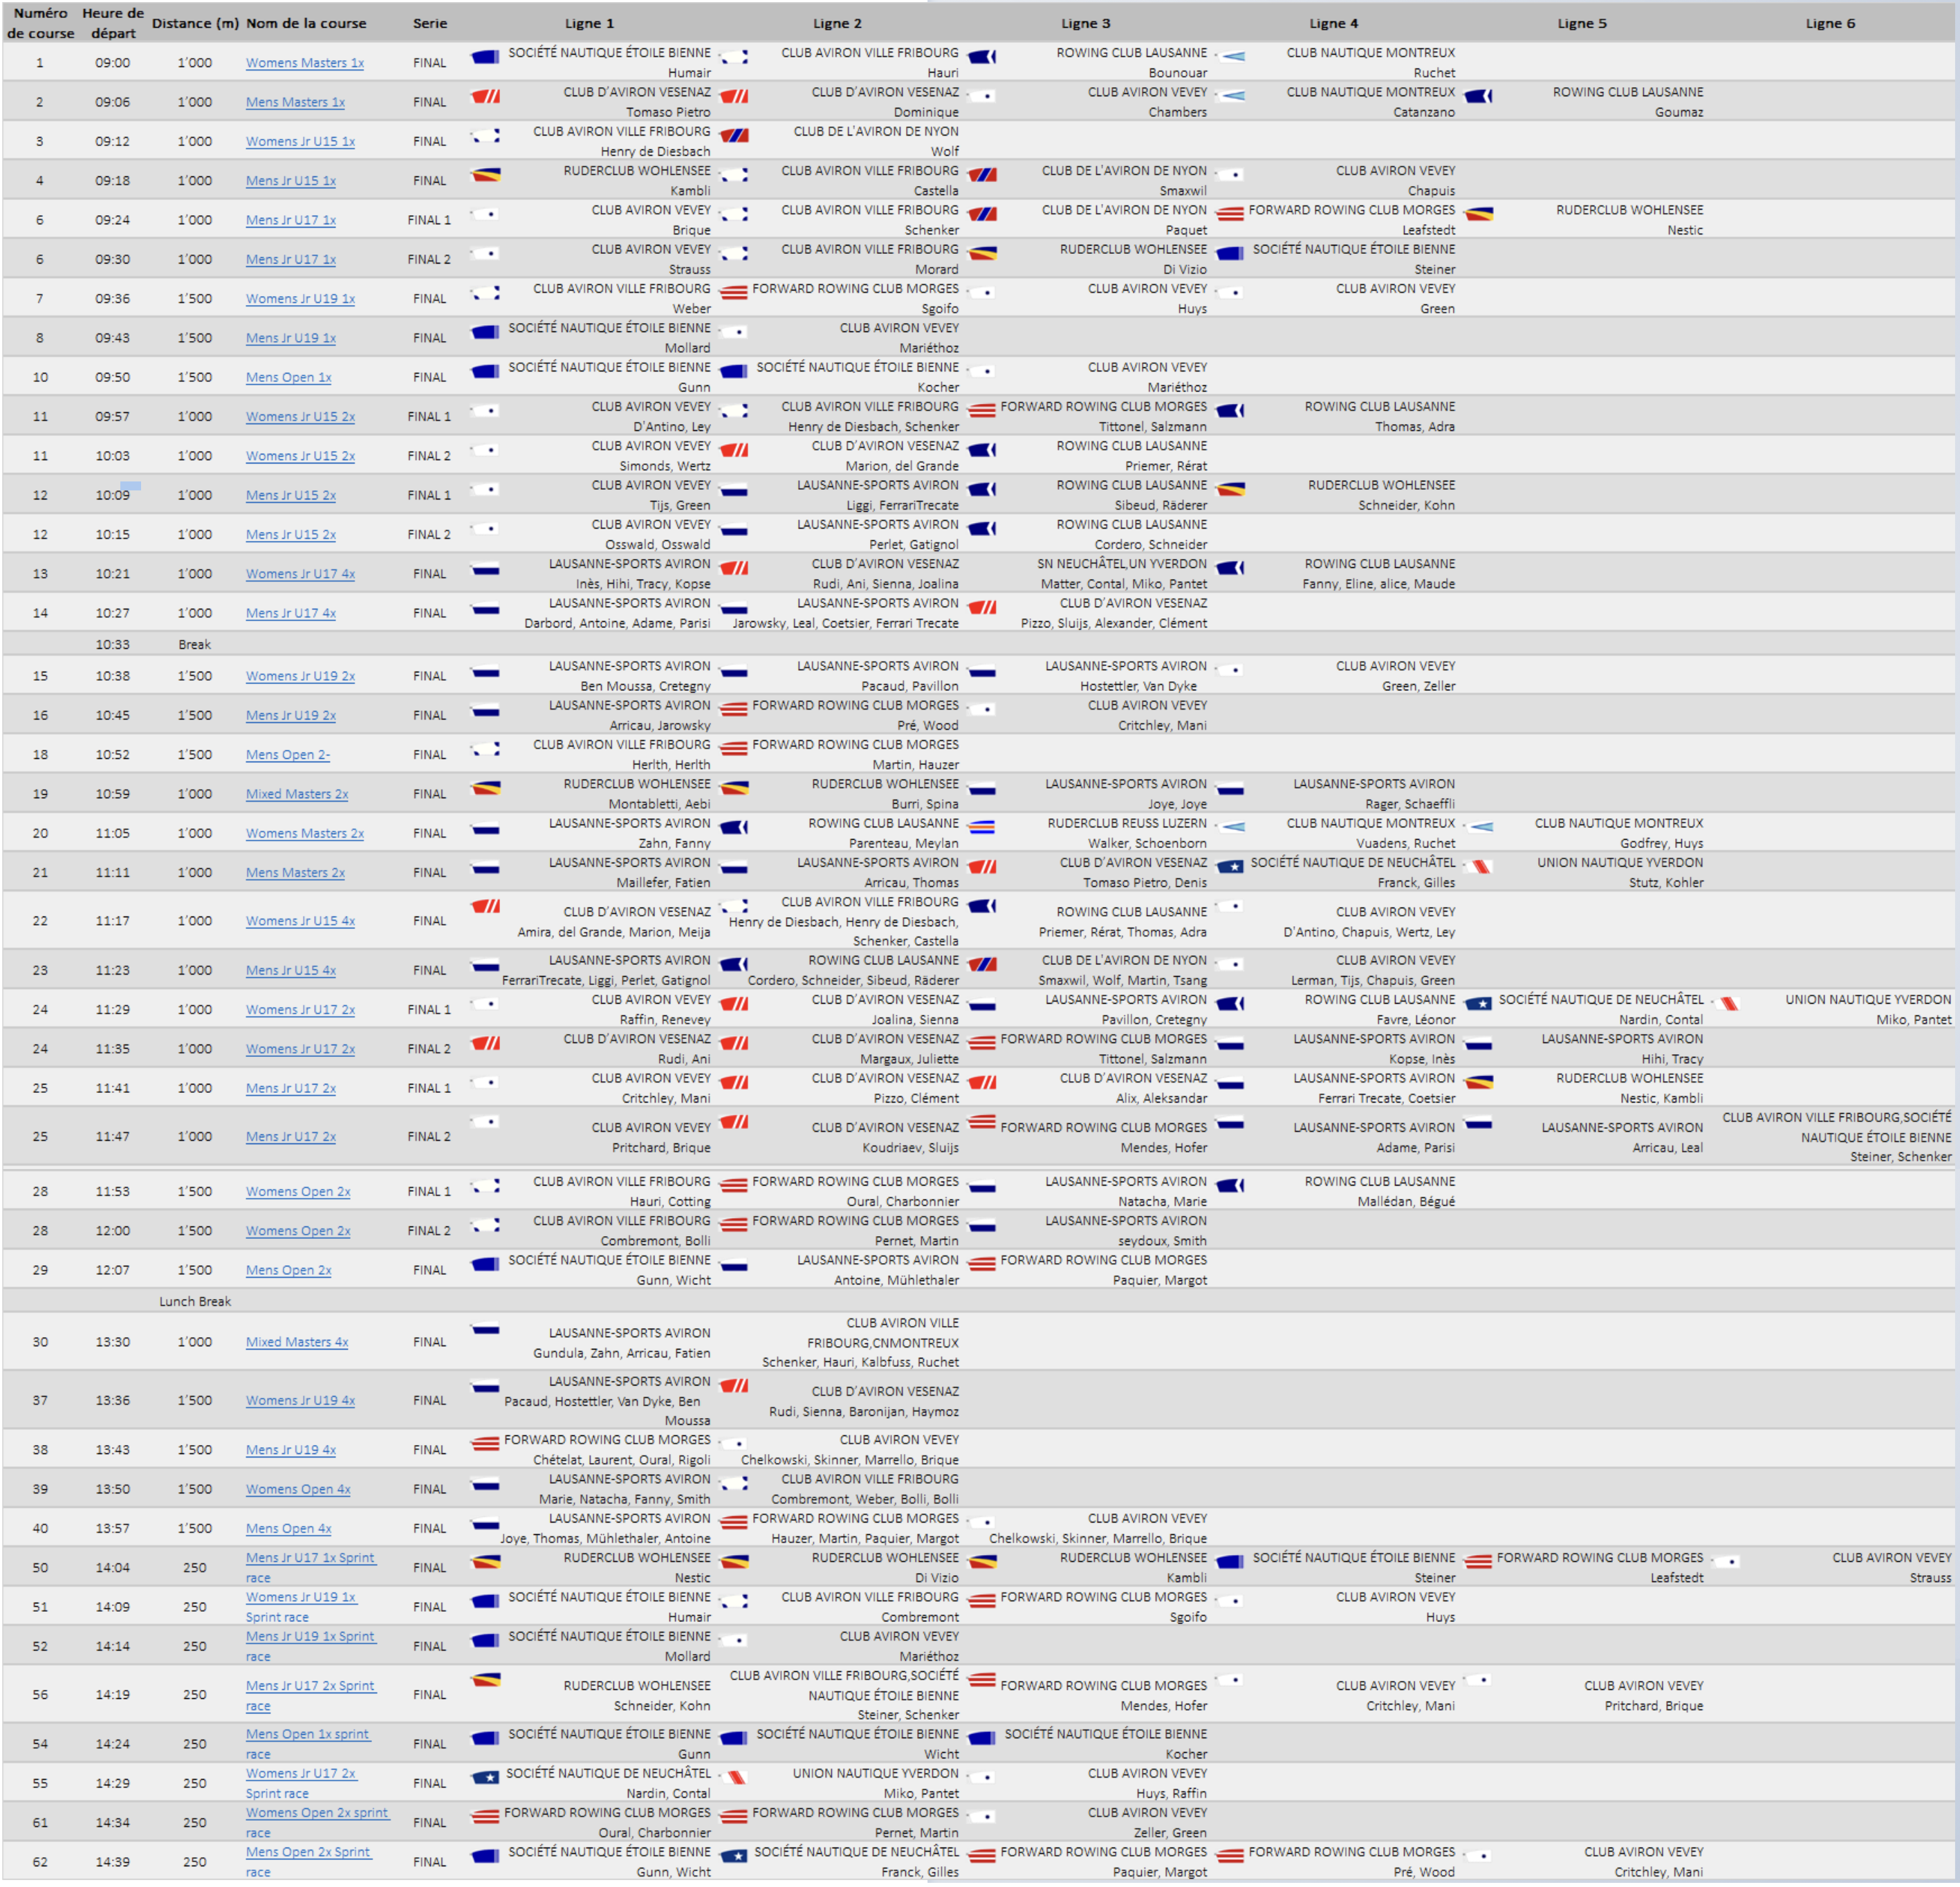The height and width of the screenshot is (1887, 1960).
Task: Click the Vesenaz flag in race 2 Ligne 1
Action: pos(485,96)
